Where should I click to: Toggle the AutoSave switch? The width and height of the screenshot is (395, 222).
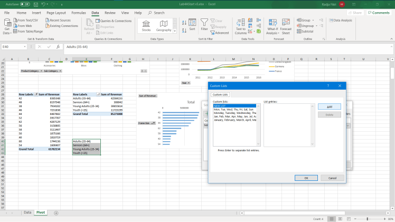point(24,4)
